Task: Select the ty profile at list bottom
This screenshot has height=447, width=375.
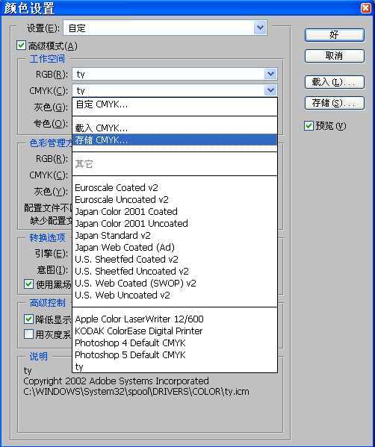Action: click(175, 367)
